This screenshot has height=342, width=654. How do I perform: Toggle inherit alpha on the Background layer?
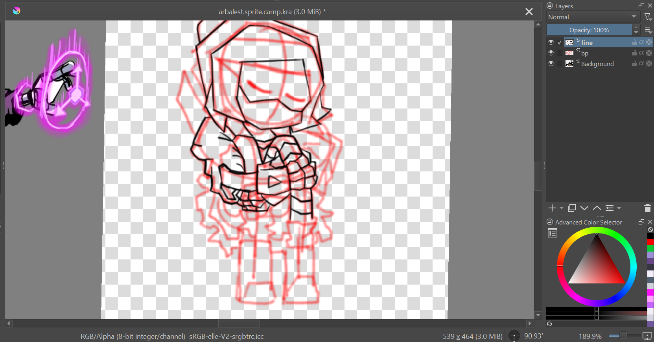(641, 63)
